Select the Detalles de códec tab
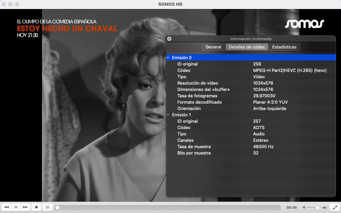341x213 pixels. [x=247, y=47]
